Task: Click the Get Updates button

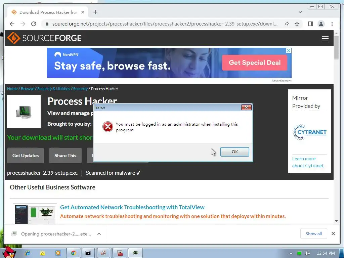Action: click(x=26, y=156)
